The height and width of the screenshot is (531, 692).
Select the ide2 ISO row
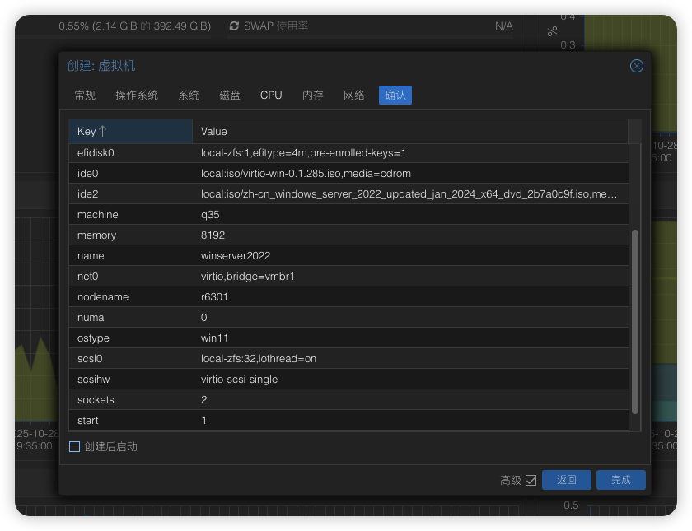tap(348, 194)
